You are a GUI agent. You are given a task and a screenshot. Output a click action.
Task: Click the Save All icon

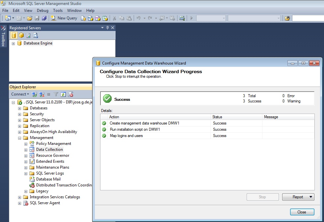44,18
